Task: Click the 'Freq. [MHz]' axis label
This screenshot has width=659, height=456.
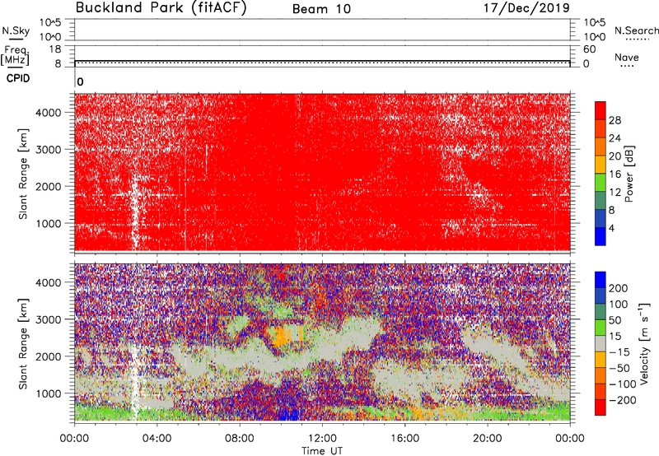Action: click(x=15, y=55)
